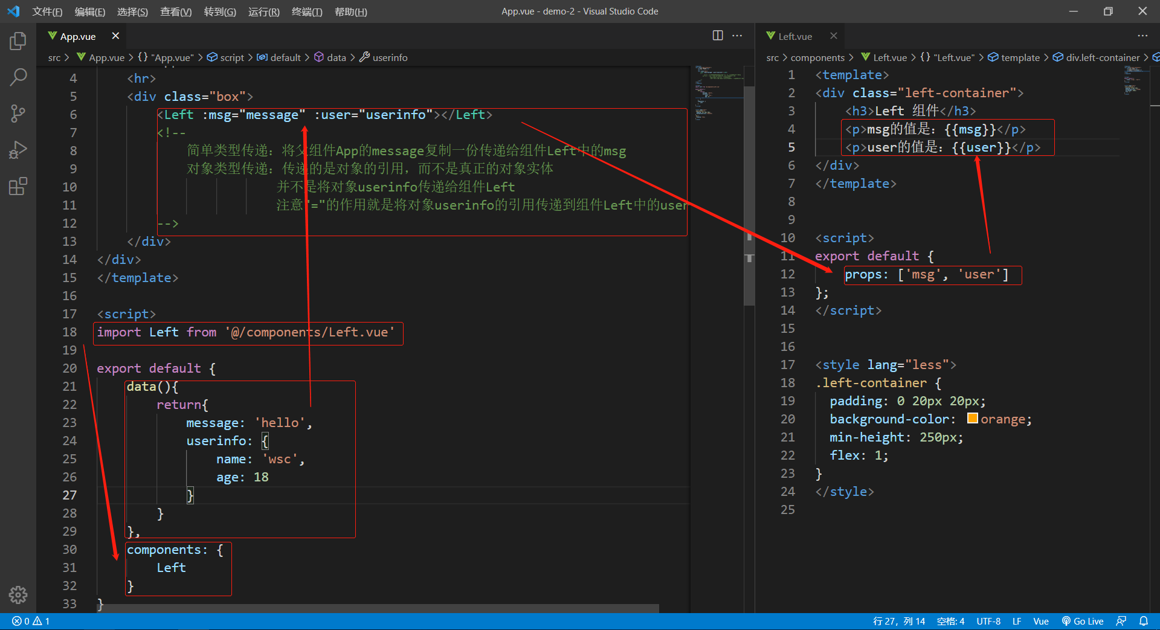Click line number 12 in Left.vue
Screen dimensions: 1160x630
(787, 274)
